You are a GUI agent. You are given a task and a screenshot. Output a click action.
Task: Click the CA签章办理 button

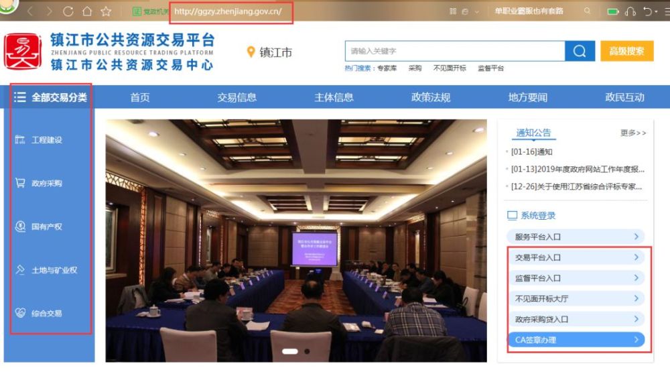coord(576,340)
